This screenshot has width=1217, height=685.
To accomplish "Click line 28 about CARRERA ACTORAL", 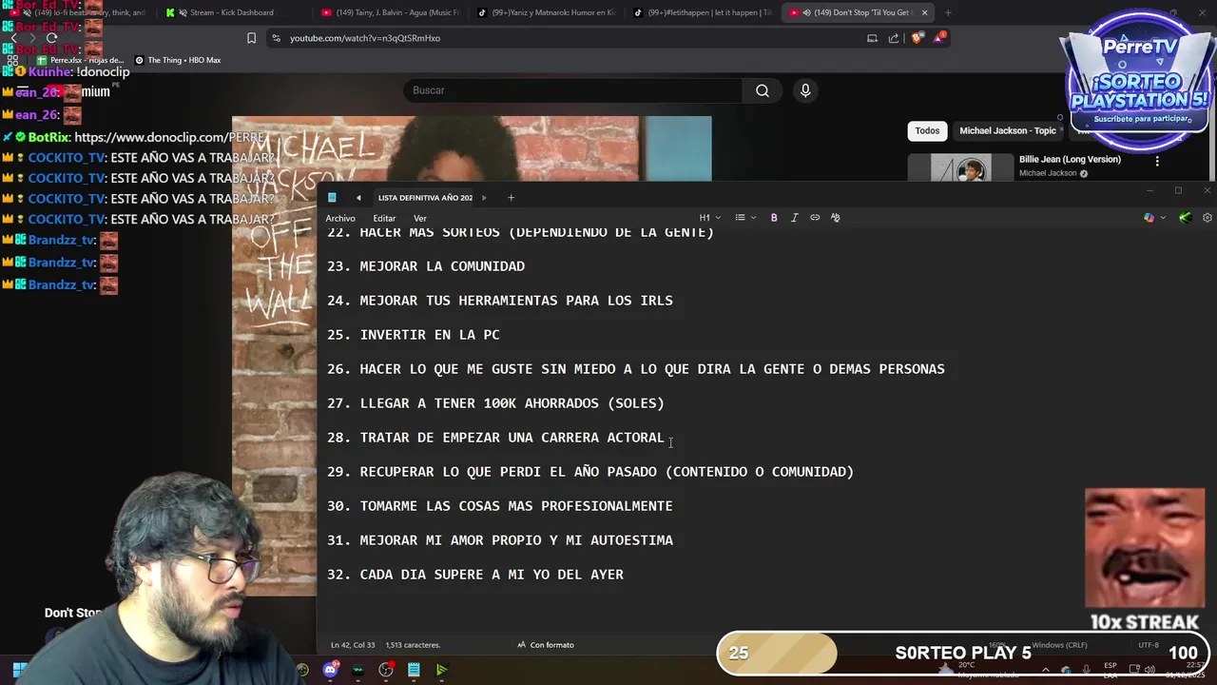I will click(495, 438).
